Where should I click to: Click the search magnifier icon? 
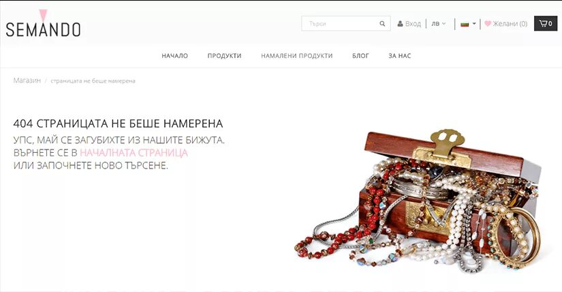click(382, 24)
